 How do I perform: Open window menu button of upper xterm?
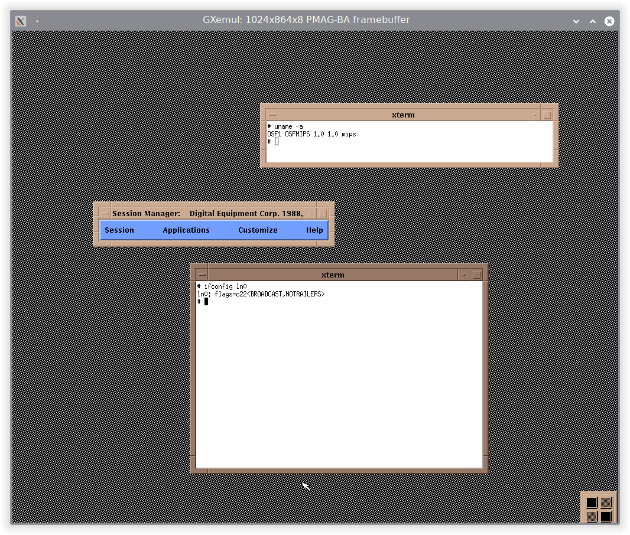tap(272, 115)
